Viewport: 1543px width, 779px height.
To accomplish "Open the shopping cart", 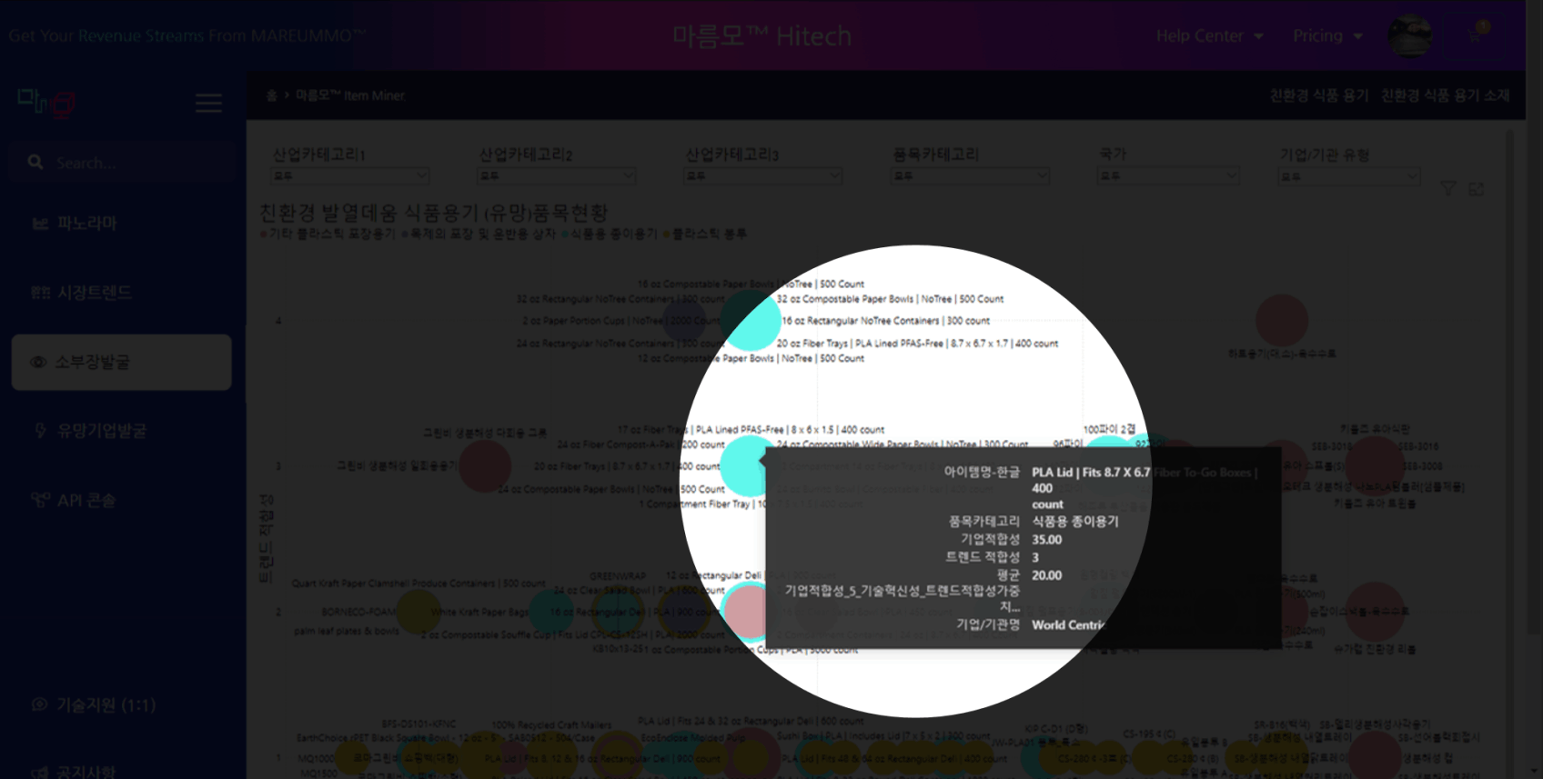I will 1476,35.
